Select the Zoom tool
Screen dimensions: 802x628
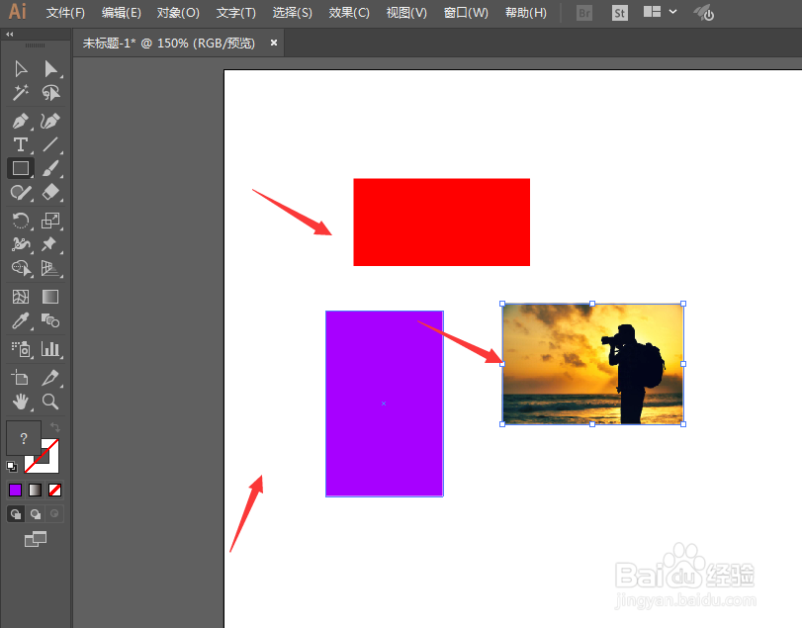point(51,402)
